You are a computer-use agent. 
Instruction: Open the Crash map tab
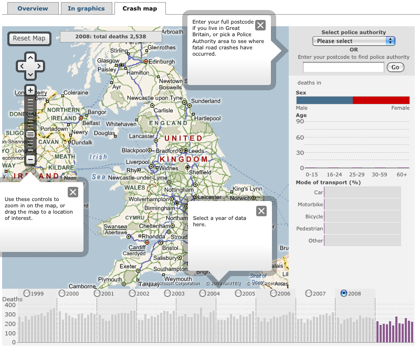140,8
